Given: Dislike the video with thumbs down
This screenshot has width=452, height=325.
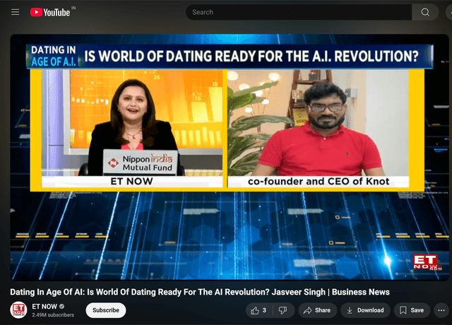Looking at the screenshot, I should (x=282, y=310).
